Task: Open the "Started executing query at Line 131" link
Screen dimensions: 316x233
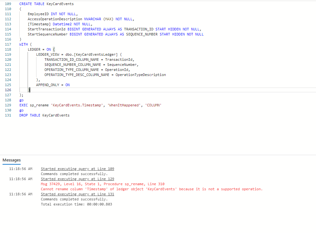Action: tap(77, 194)
